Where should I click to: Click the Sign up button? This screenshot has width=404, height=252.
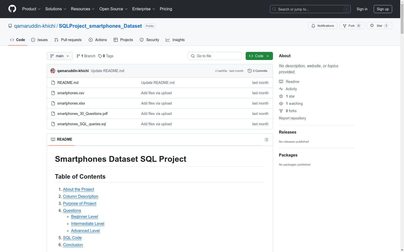pos(383,9)
